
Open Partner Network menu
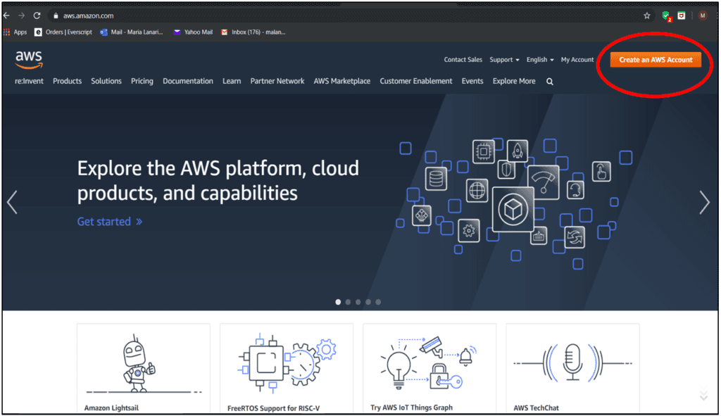click(277, 81)
